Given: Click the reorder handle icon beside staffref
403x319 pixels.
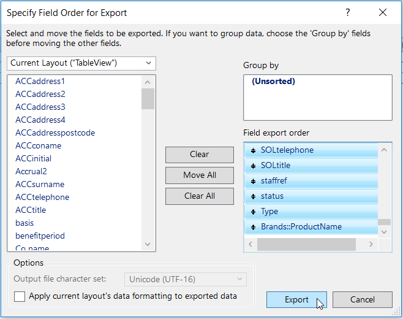Looking at the screenshot, I should tap(252, 181).
